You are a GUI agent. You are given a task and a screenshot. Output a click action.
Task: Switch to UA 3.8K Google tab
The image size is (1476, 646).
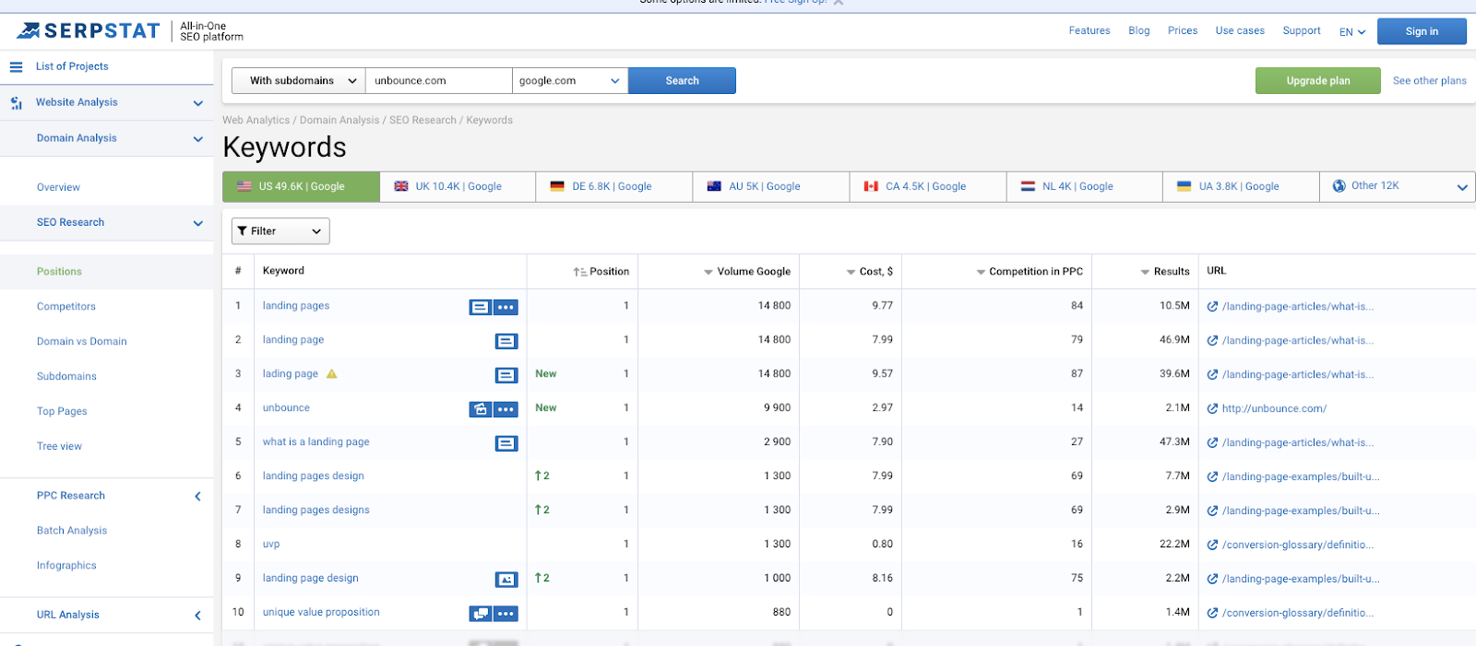1241,187
